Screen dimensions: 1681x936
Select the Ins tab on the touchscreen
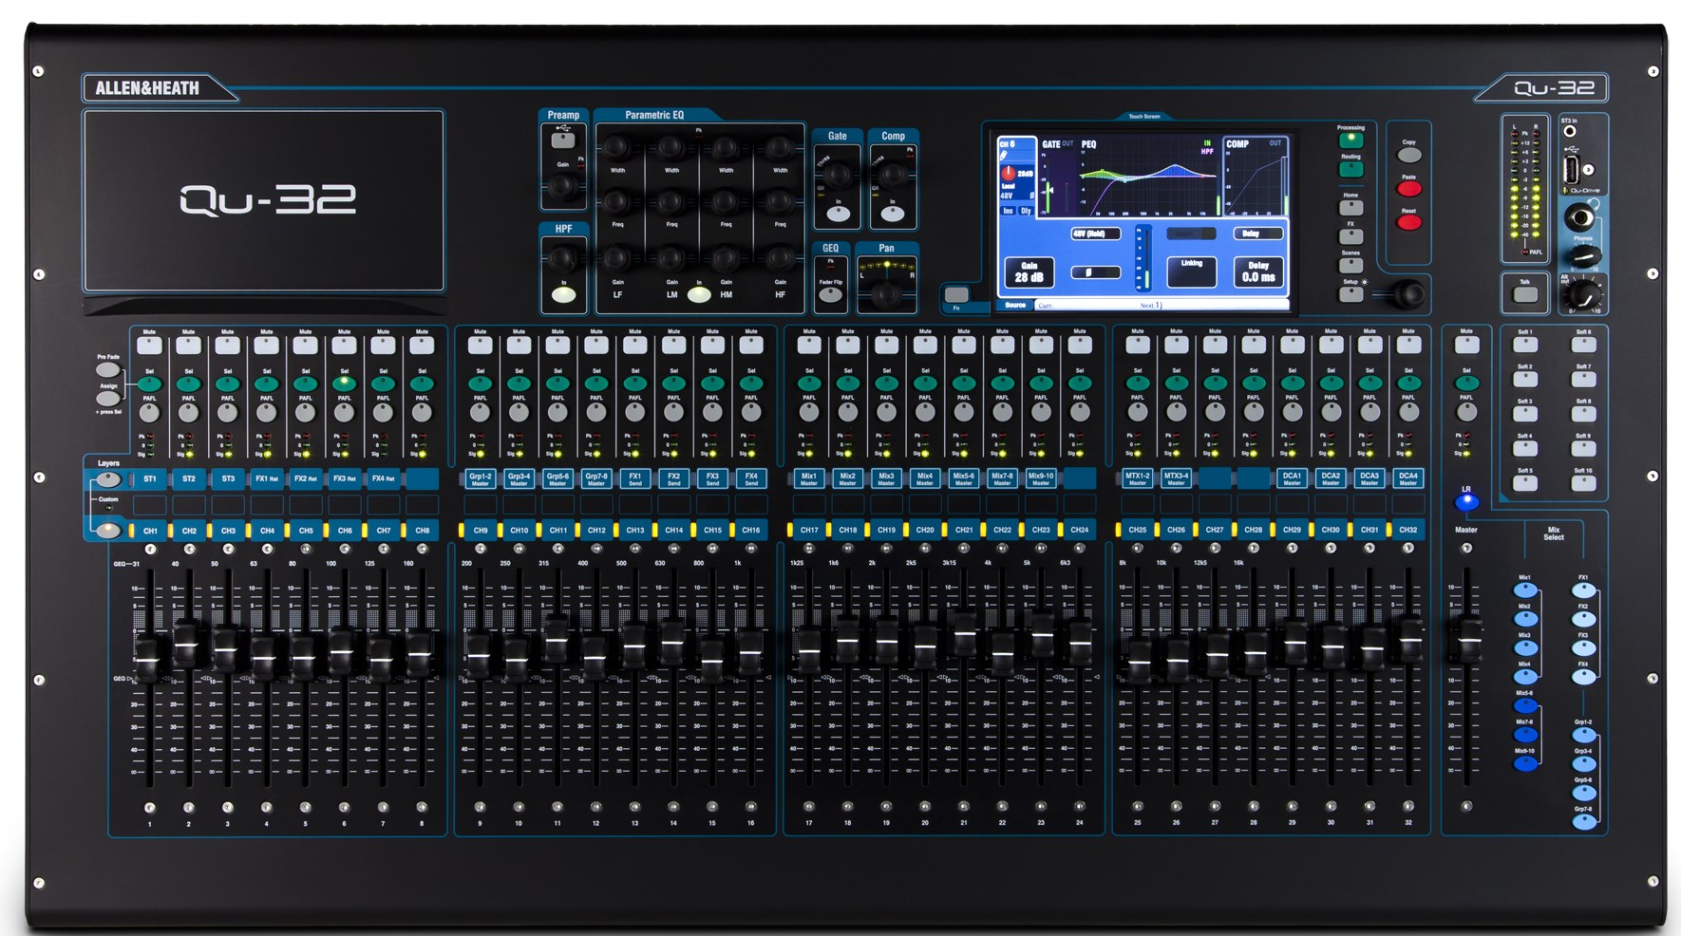point(1009,211)
